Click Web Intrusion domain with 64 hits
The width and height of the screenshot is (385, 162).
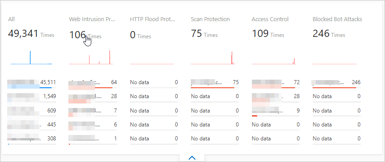click(93, 83)
